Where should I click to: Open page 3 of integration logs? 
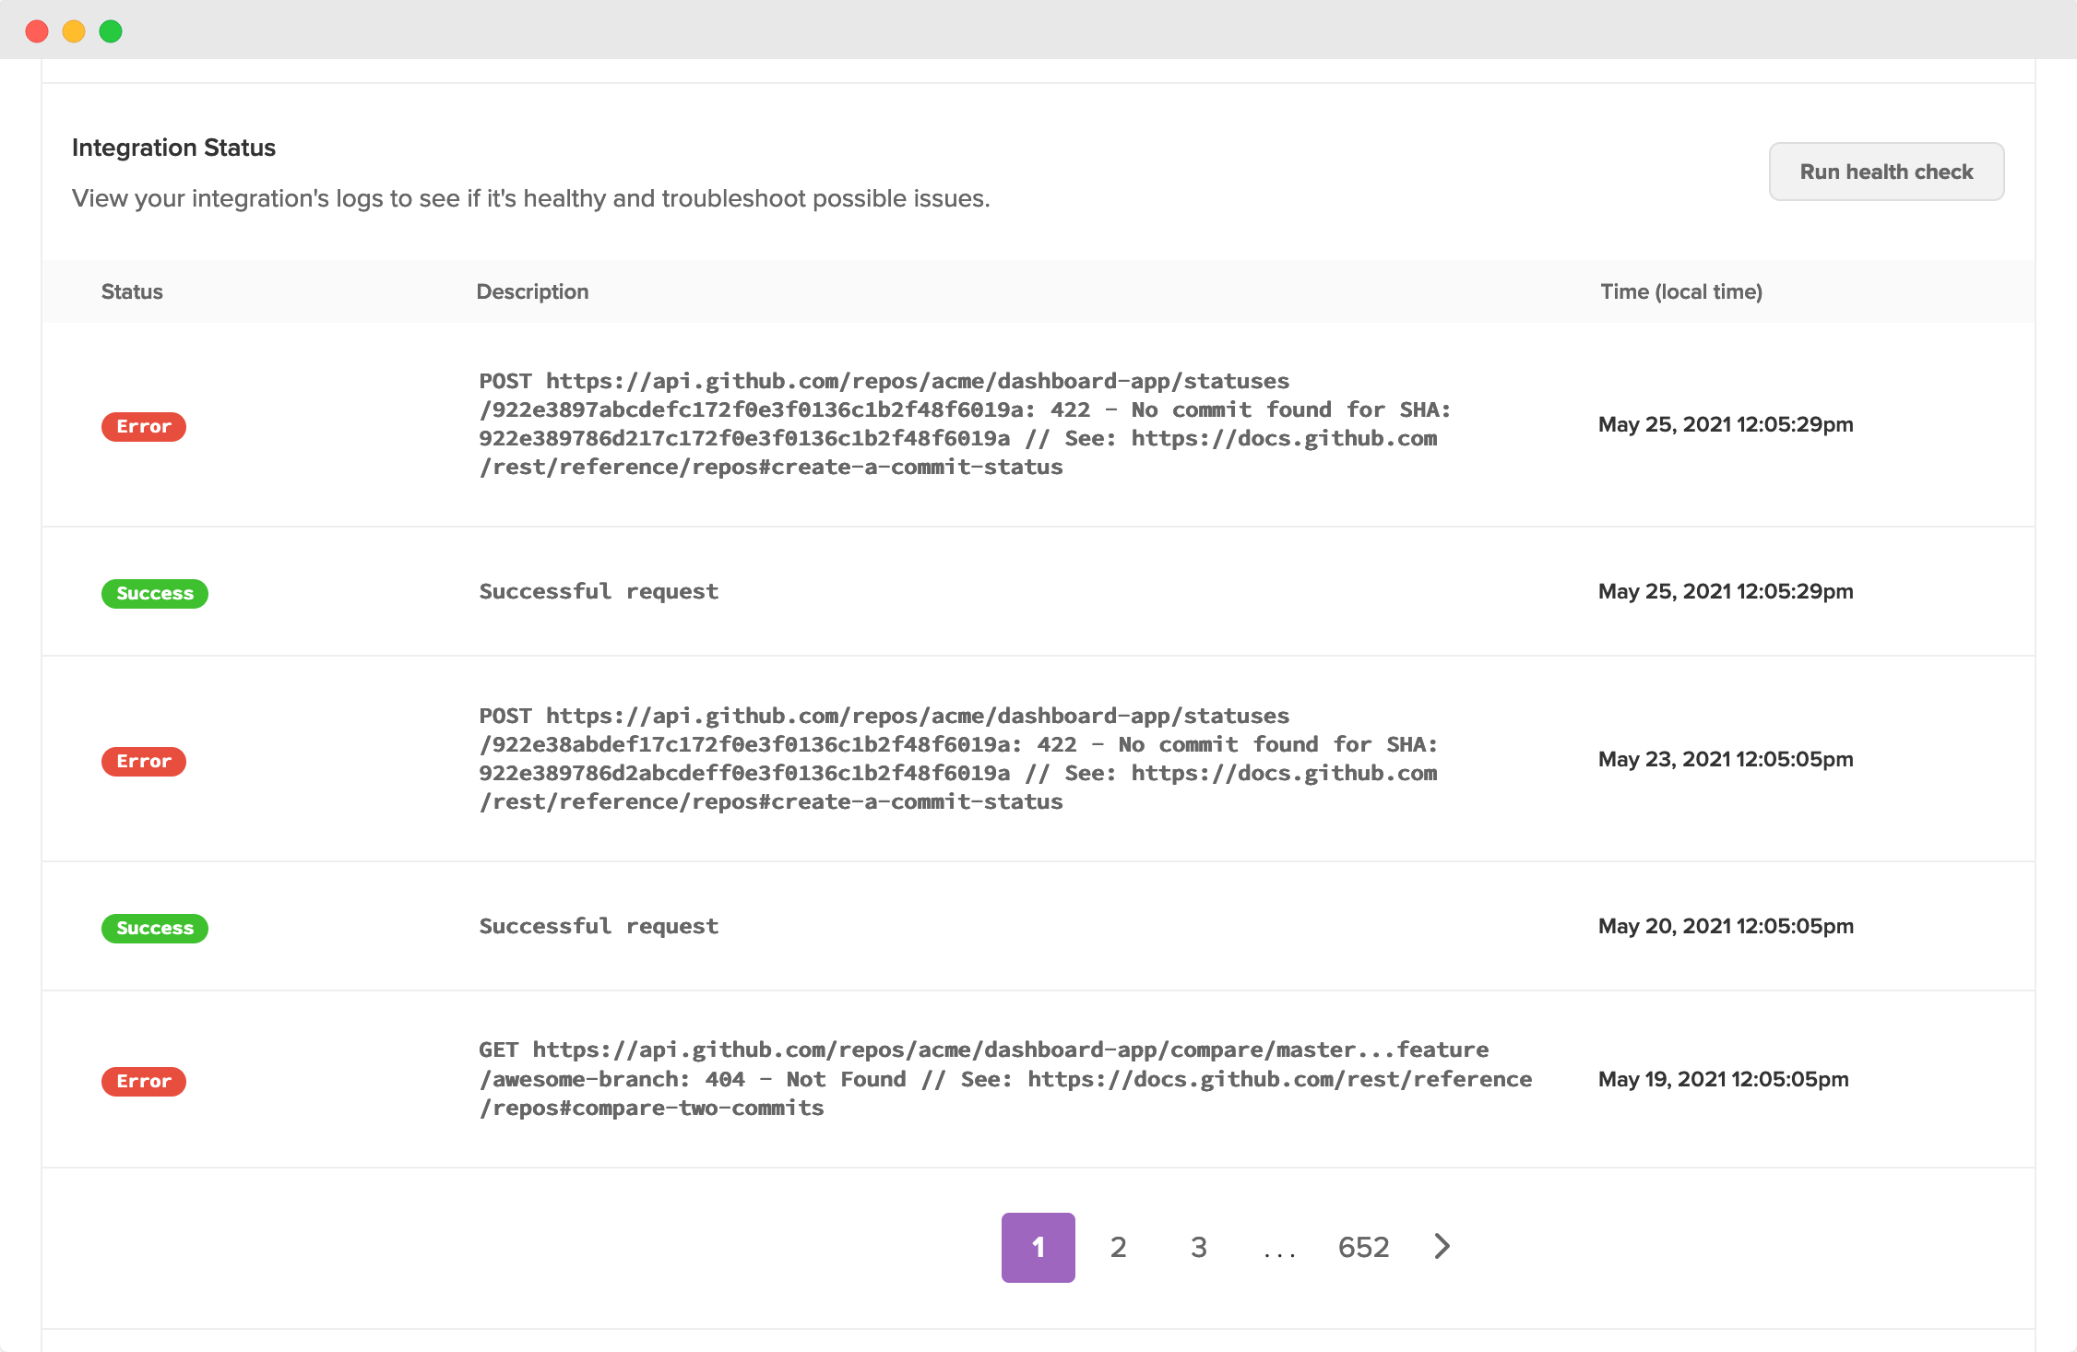click(1198, 1247)
